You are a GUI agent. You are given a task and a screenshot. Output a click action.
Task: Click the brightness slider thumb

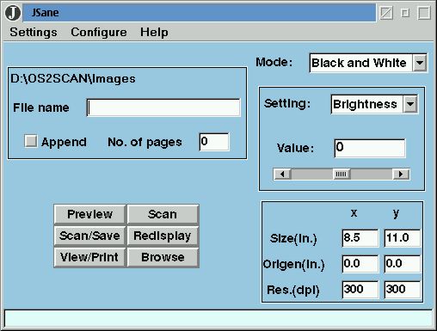342,175
